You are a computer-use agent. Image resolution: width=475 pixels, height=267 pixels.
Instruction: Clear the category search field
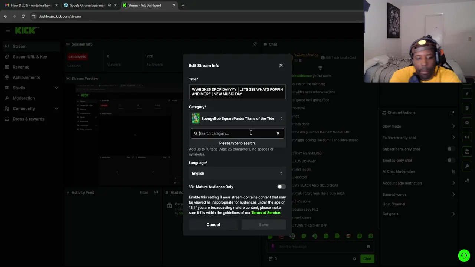coord(278,133)
